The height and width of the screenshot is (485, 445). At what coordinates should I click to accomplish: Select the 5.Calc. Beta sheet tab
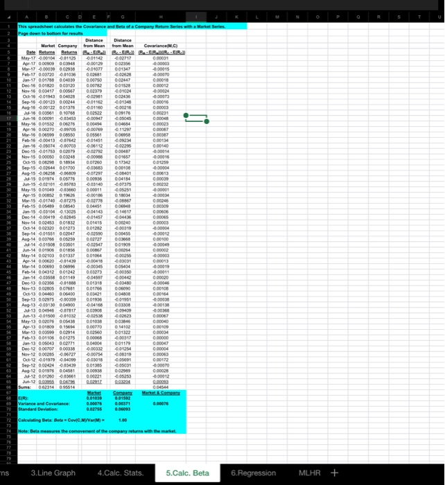click(x=188, y=473)
